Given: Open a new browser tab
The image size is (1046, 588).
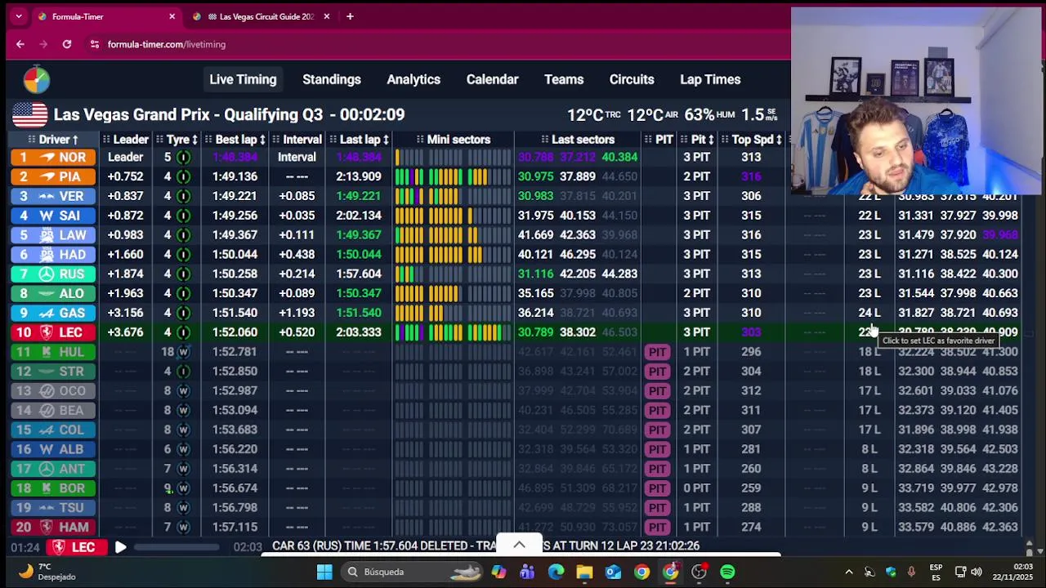Looking at the screenshot, I should pos(350,16).
